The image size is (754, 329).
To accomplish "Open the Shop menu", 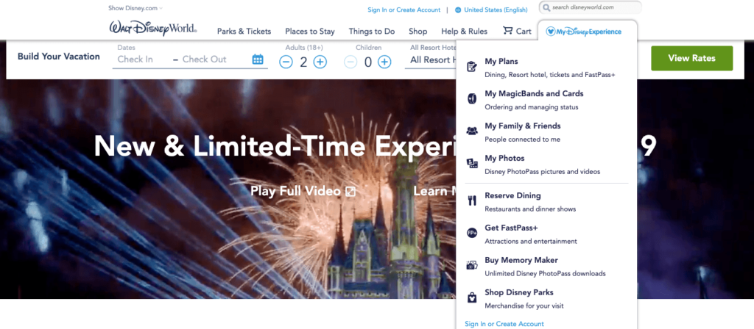I will (x=418, y=31).
